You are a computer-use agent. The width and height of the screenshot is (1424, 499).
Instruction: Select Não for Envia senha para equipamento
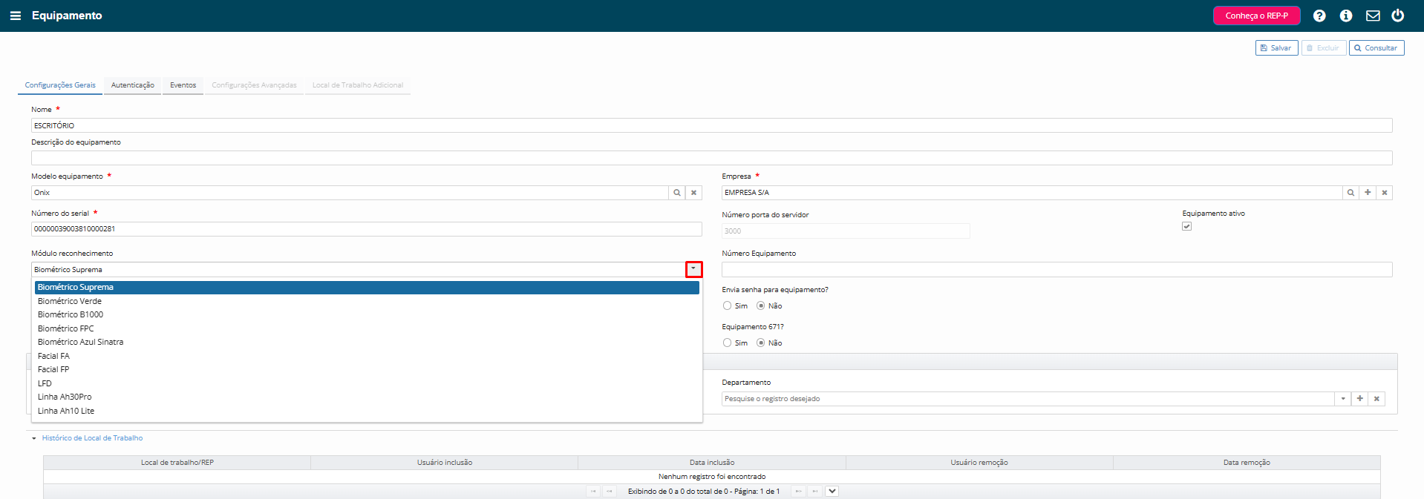click(760, 305)
